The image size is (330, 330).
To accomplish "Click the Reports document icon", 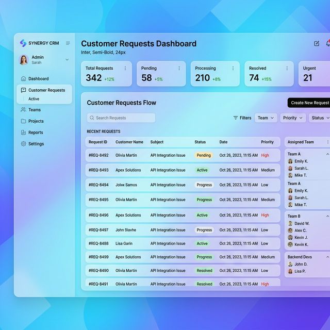I will pos(23,133).
